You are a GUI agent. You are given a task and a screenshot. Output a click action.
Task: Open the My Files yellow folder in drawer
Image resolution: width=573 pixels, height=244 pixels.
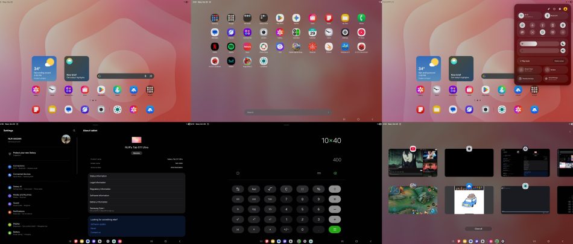(x=345, y=17)
